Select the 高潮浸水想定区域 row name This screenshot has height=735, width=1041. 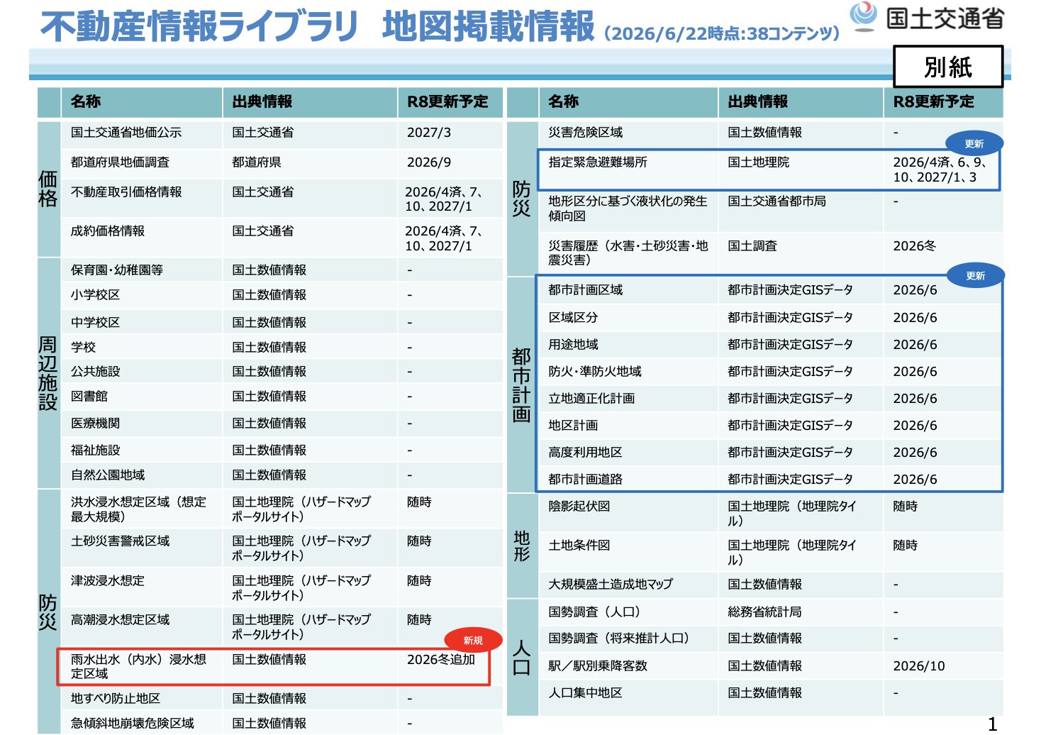click(x=120, y=620)
